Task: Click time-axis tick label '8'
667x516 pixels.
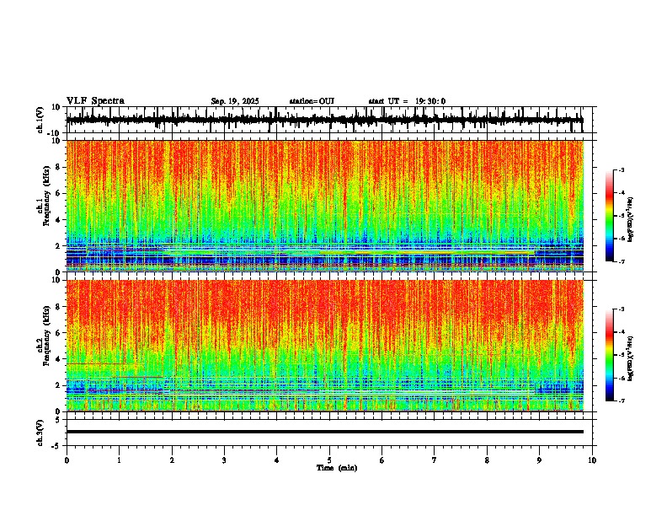Action: pyautogui.click(x=487, y=460)
